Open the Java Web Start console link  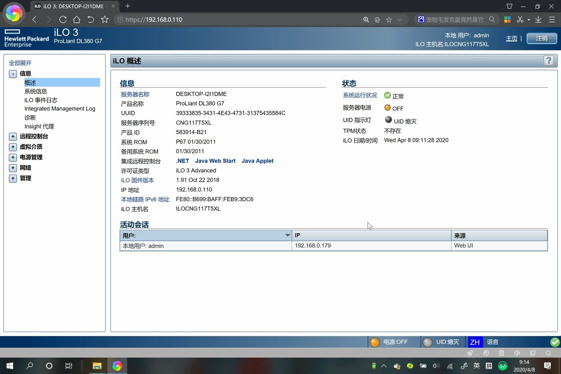coord(215,161)
